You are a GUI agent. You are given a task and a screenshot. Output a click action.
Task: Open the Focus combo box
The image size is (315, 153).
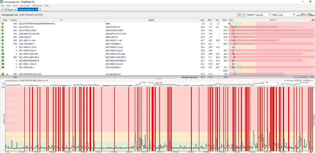(x=286, y=15)
